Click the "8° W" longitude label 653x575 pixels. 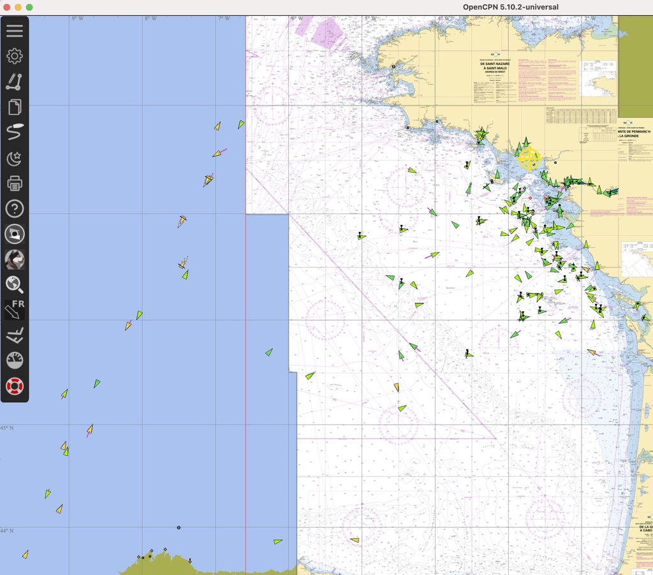[150, 18]
